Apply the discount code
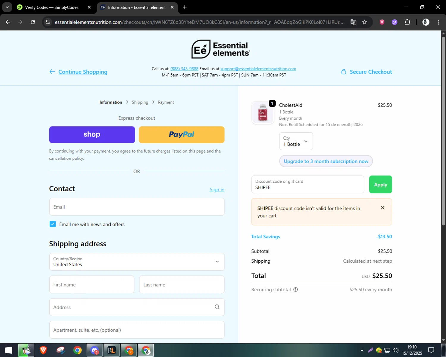446x357 pixels. coord(381,184)
